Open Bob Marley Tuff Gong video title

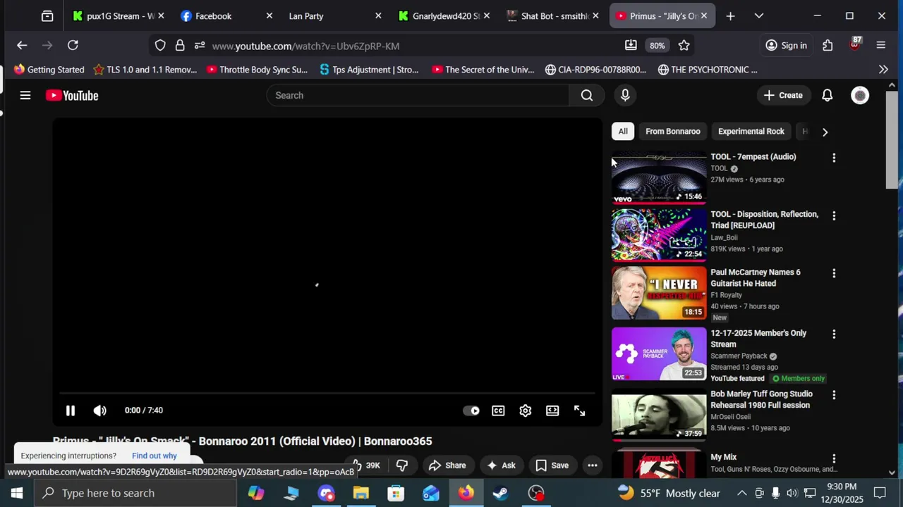[761, 399]
